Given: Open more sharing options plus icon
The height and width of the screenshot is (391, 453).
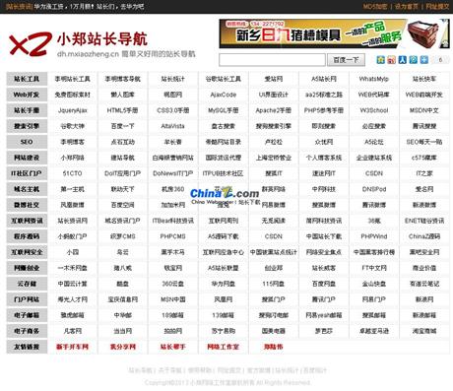Looking at the screenshot, I should tap(424, 60).
